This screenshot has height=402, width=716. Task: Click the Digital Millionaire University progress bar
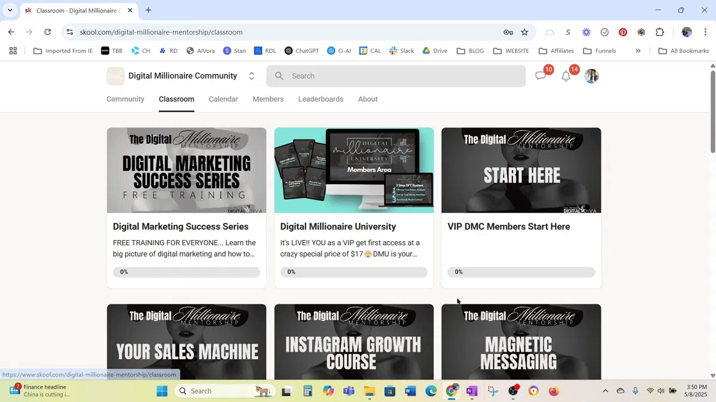[354, 272]
